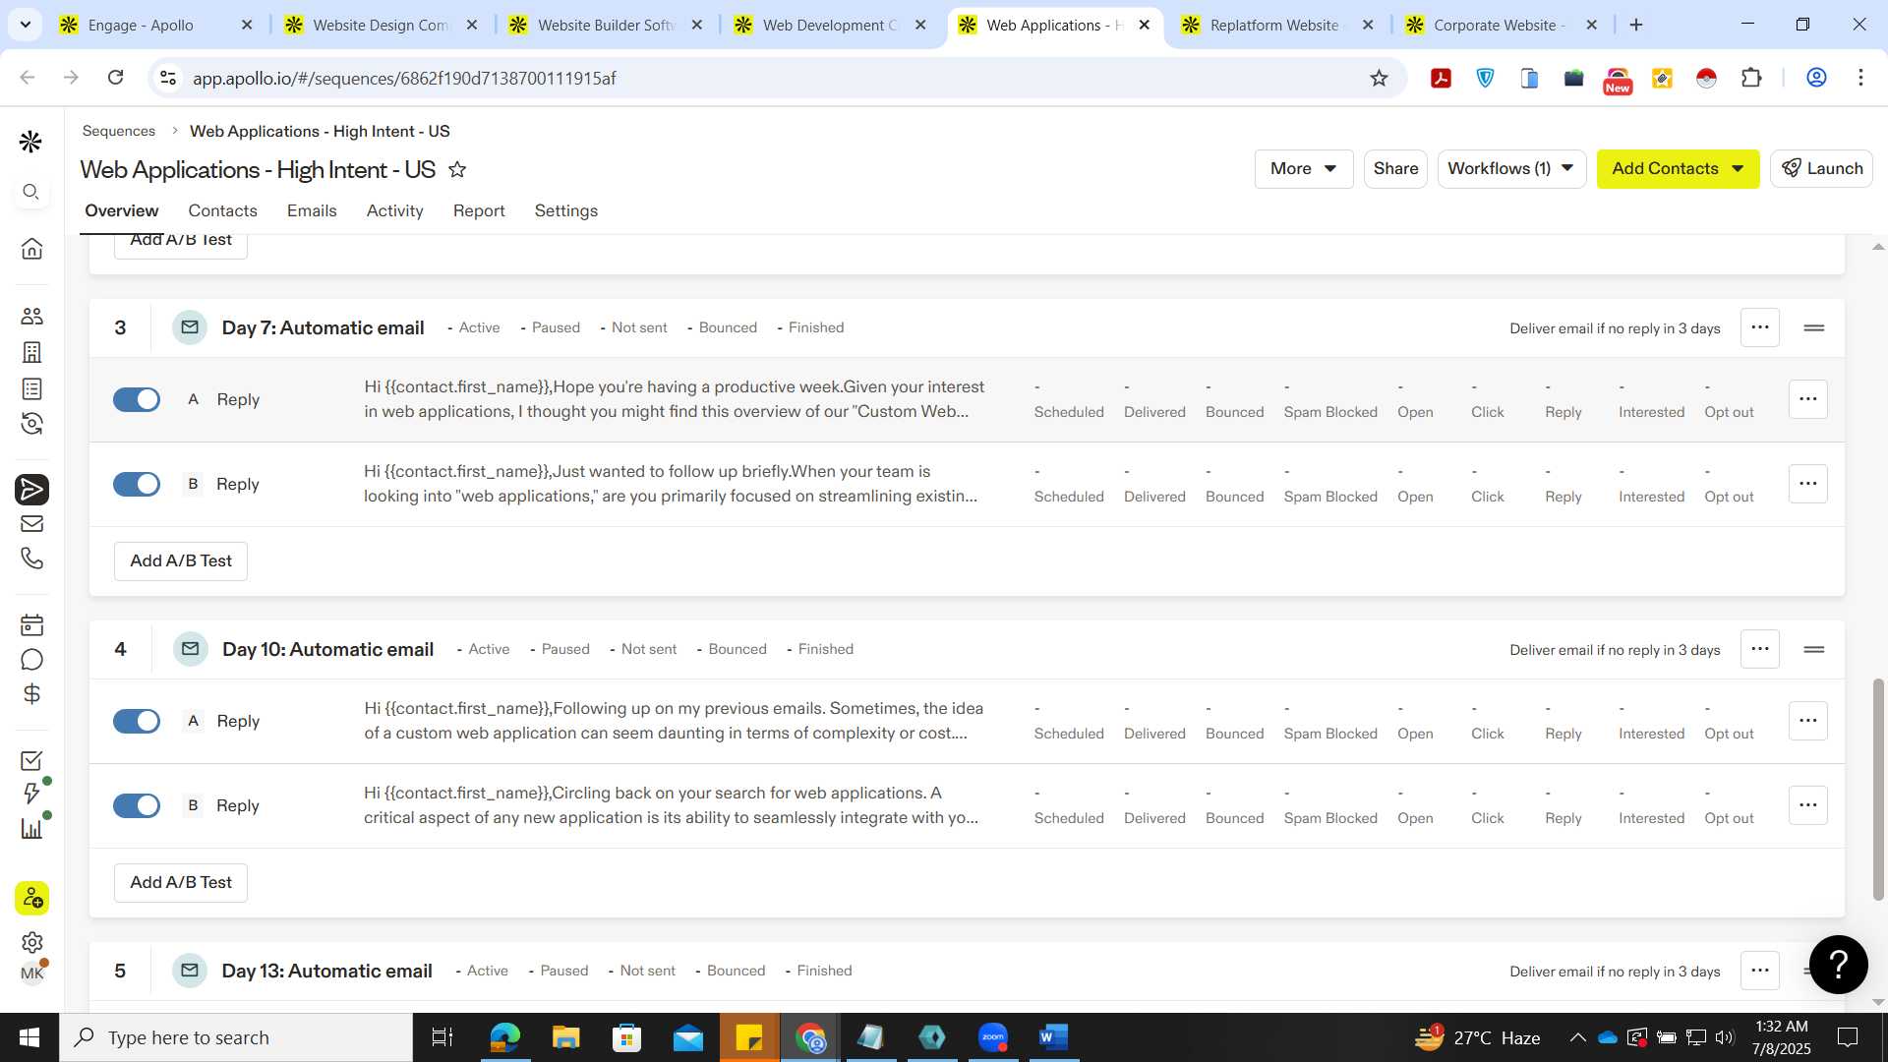The width and height of the screenshot is (1888, 1062).
Task: Toggle Day 7 variant B switch
Action: pyautogui.click(x=137, y=484)
